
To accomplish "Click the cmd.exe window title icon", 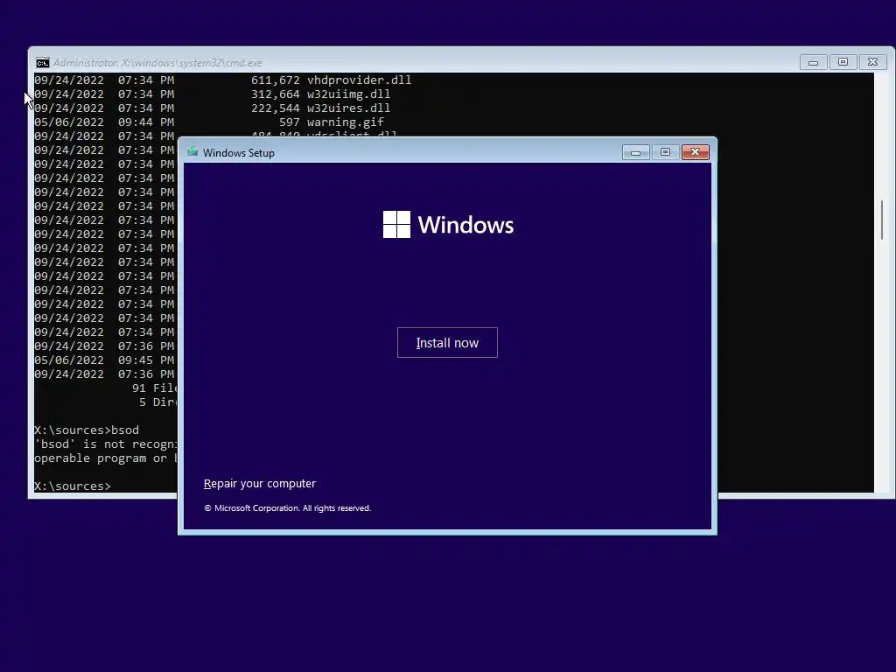I will (42, 63).
